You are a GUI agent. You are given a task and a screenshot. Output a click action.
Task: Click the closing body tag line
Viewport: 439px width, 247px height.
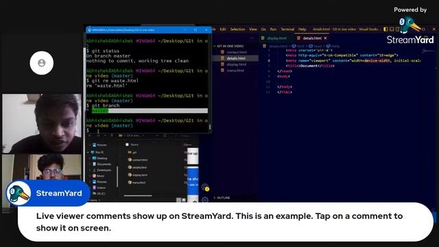pyautogui.click(x=285, y=87)
